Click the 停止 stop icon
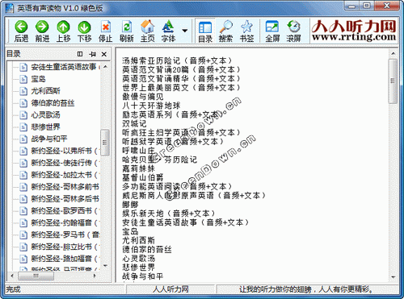Viewport: 404px width, 299px height. tap(105, 27)
